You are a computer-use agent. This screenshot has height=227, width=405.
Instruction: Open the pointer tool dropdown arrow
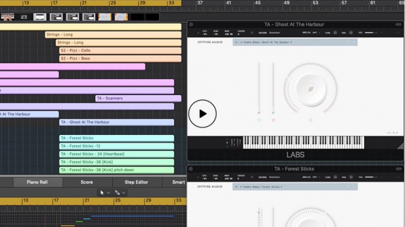tap(108, 193)
